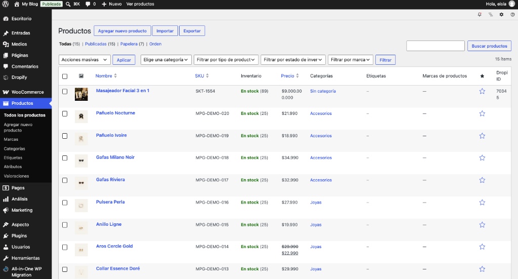Screen dimensions: 518x279
Task: Toggle featured star for Pañuelo Ivoire
Action: 482,136
